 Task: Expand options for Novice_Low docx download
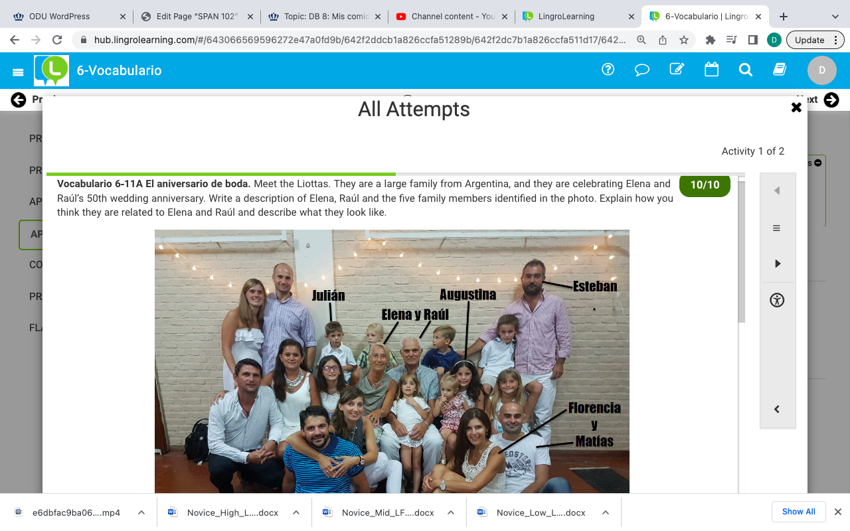[x=606, y=512]
